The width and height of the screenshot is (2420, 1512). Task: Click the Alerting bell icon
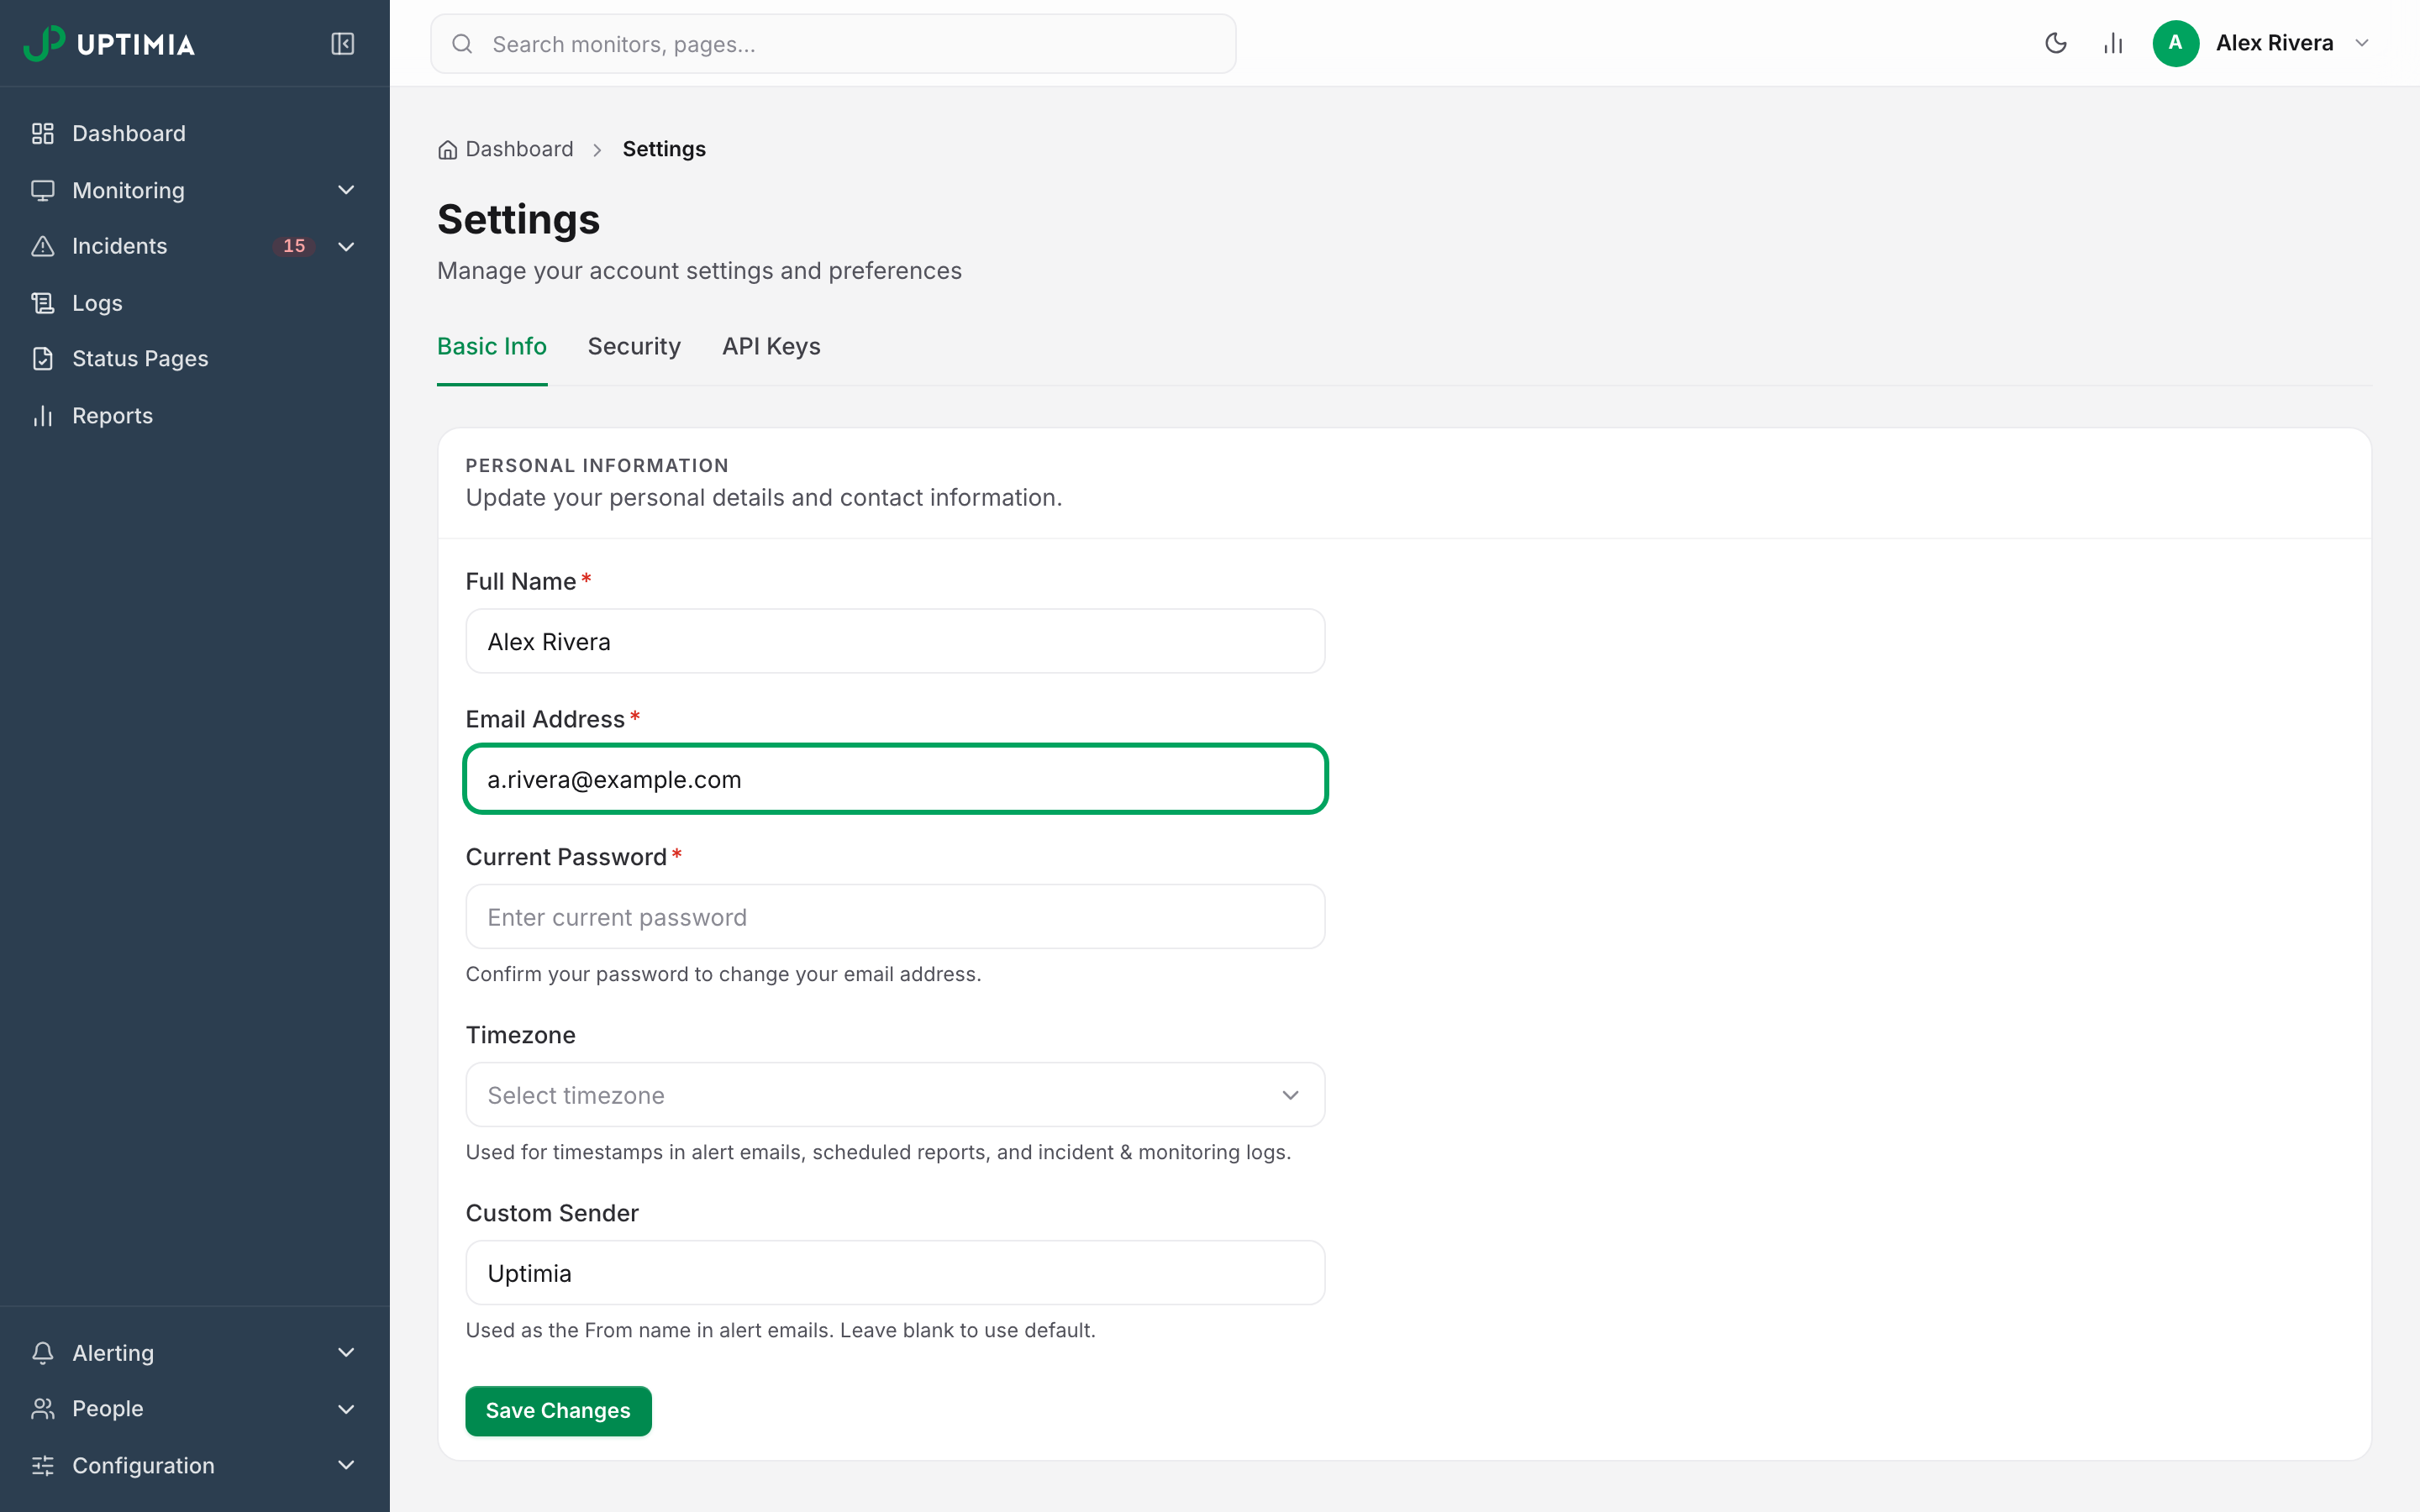coord(43,1353)
